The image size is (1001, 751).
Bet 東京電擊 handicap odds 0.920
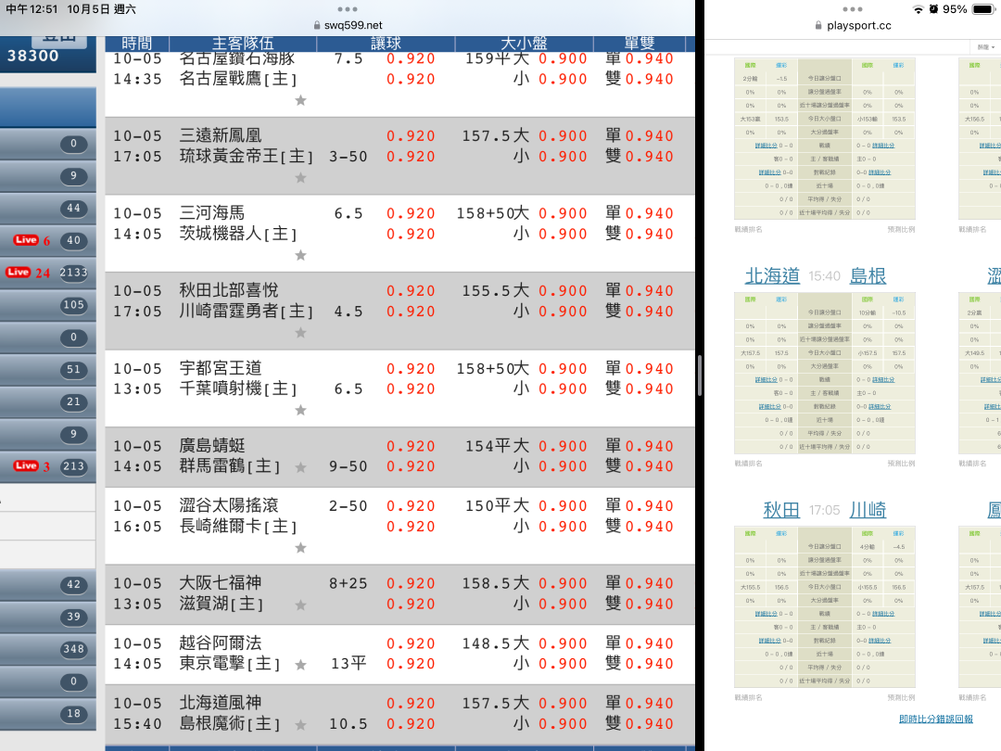411,664
